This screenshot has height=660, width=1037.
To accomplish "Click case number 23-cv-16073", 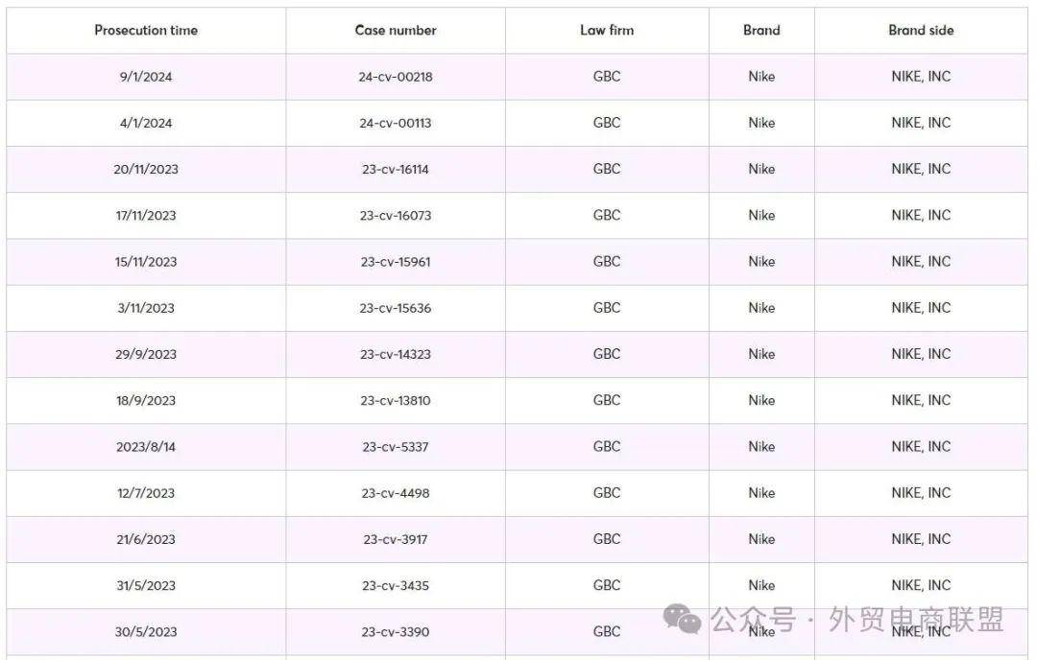I will tap(396, 216).
